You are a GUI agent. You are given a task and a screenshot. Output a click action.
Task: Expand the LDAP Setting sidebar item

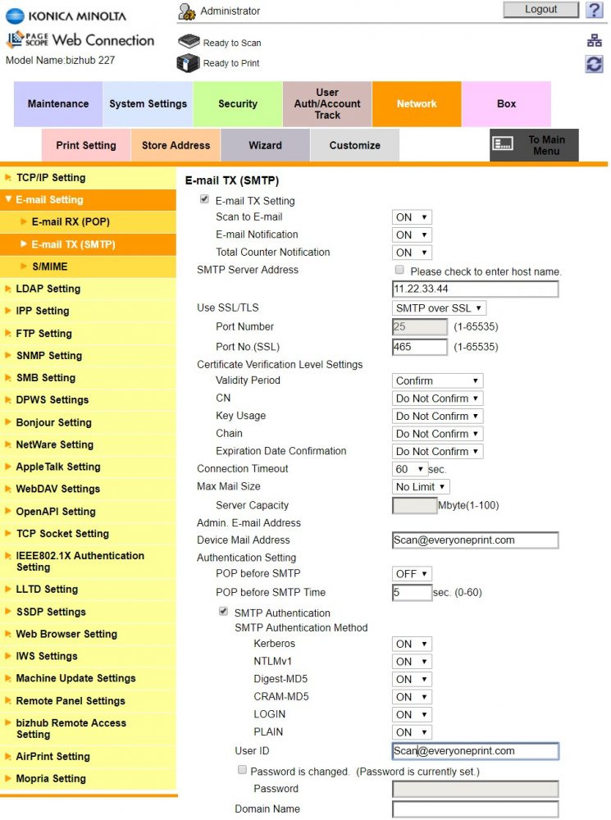[48, 289]
